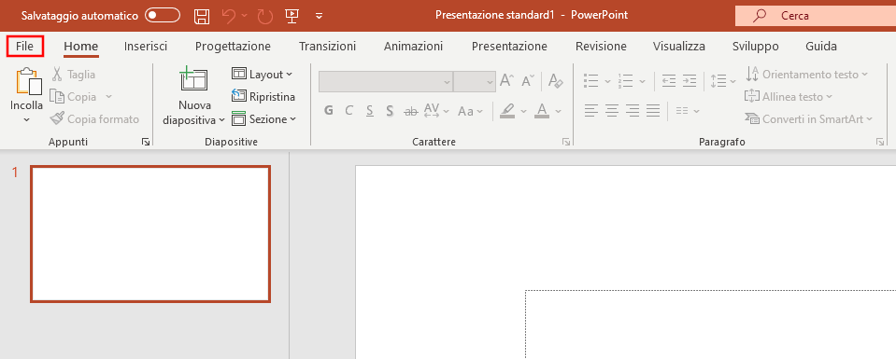Click the Undo arrow icon

coord(229,16)
